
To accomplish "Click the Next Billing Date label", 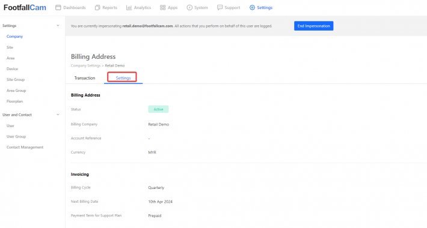I will click(x=84, y=202).
